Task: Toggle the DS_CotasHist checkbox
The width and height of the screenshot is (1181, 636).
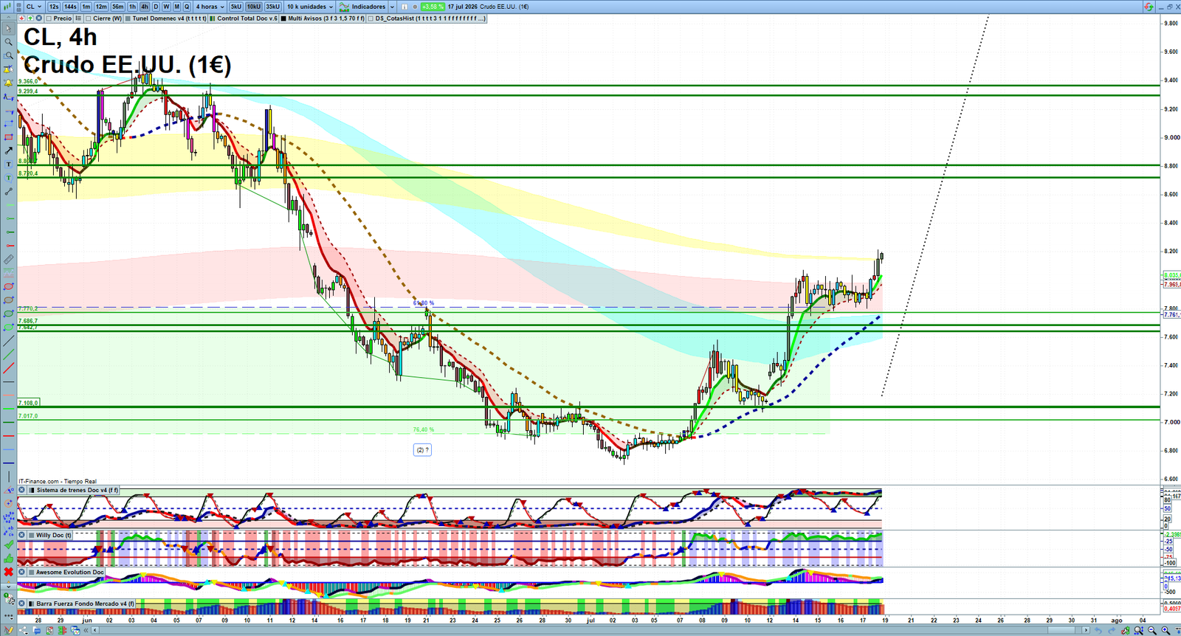Action: (x=371, y=18)
